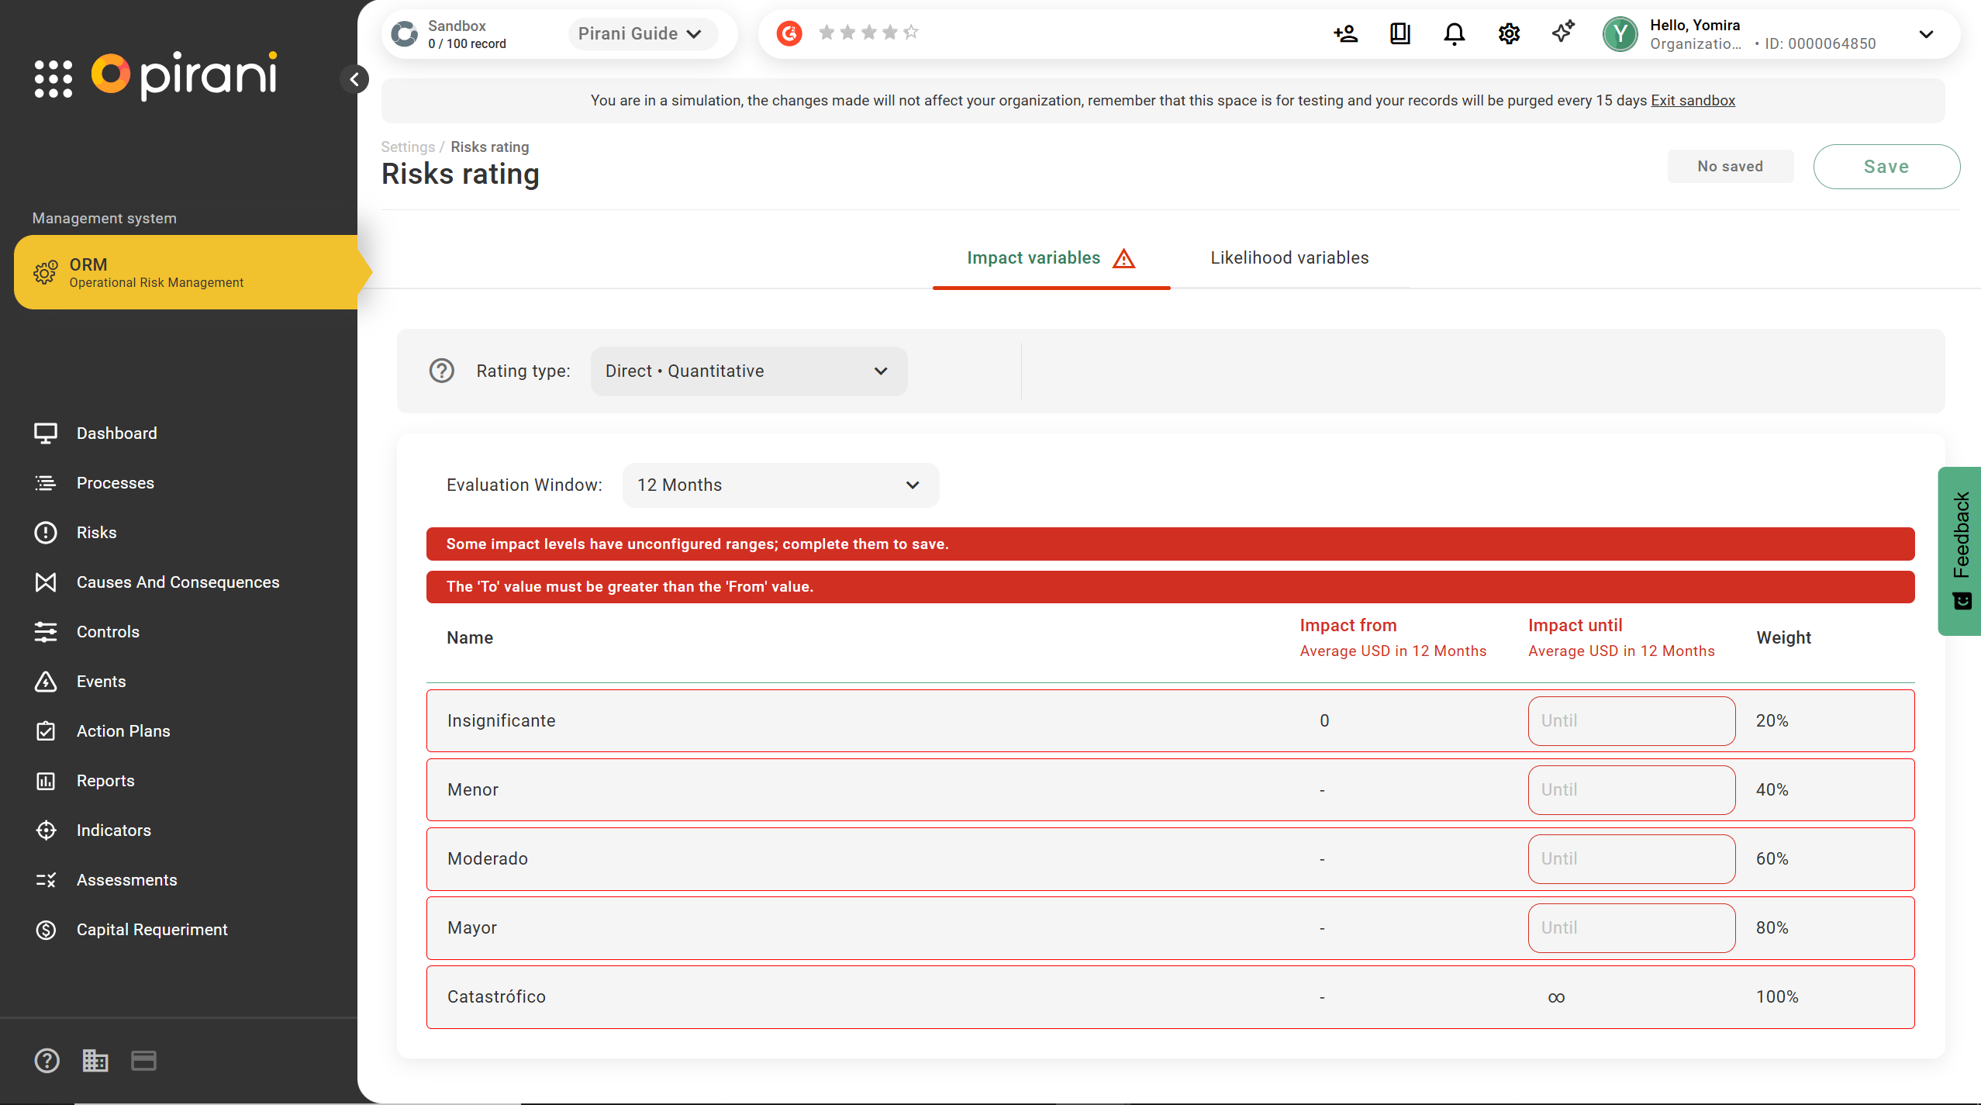Click the billing card icon in sidebar footer
The image size is (1981, 1105).
pyautogui.click(x=143, y=1060)
